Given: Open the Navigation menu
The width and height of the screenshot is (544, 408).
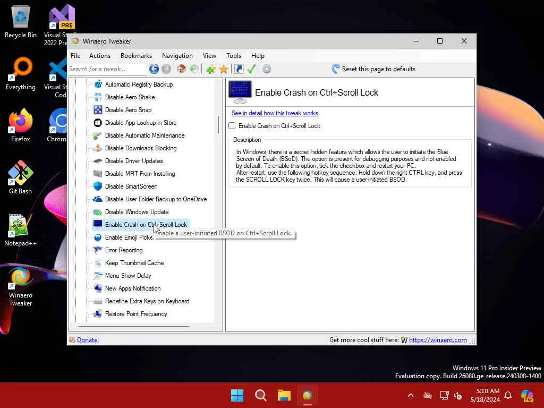Looking at the screenshot, I should pos(177,55).
